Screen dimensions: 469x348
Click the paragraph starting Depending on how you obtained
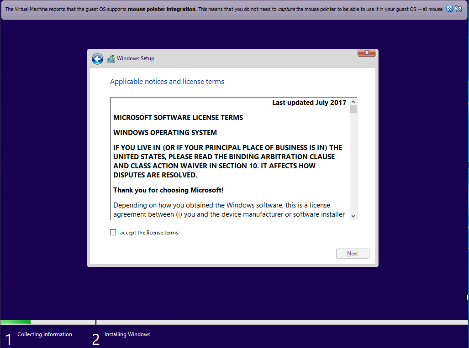229,210
